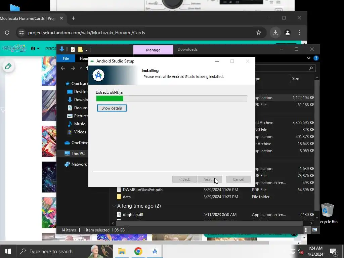Screen dimensions: 344x258
Task: Click the new folder icon in Quick Access Toolbar
Action: point(80,49)
